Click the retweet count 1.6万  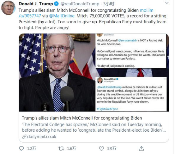coord(71,148)
